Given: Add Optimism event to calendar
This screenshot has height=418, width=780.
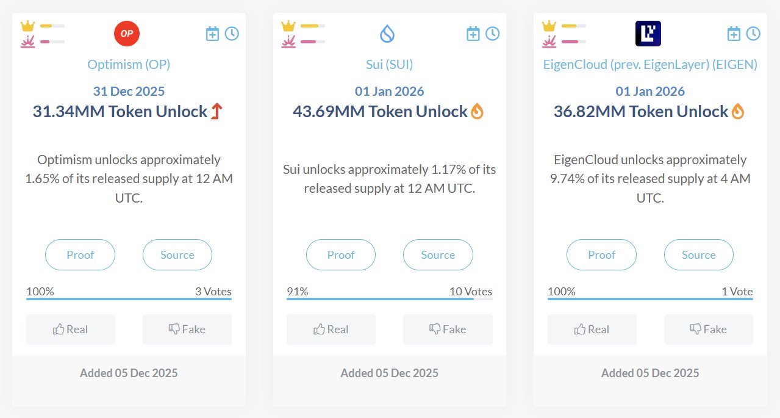Looking at the screenshot, I should click(212, 34).
